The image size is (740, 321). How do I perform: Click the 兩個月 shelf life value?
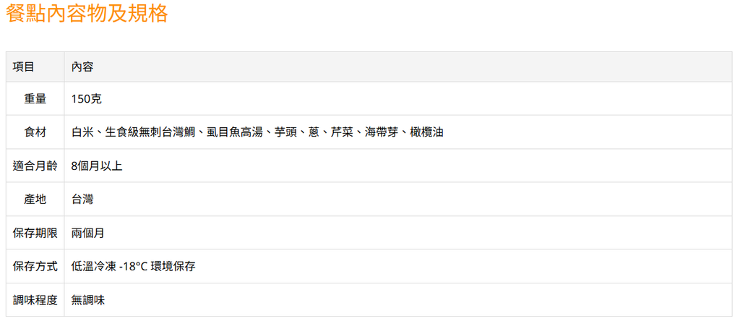pyautogui.click(x=88, y=233)
